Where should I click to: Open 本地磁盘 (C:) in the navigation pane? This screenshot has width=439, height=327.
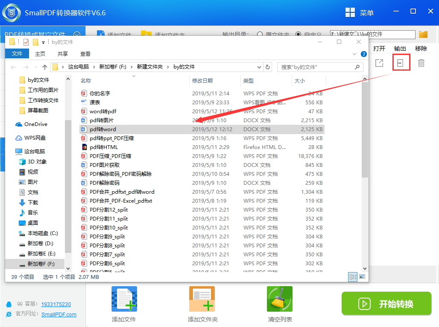pos(38,233)
